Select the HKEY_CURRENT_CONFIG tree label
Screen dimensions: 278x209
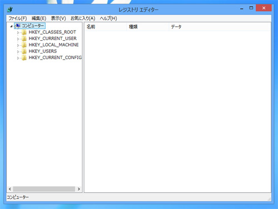55,58
